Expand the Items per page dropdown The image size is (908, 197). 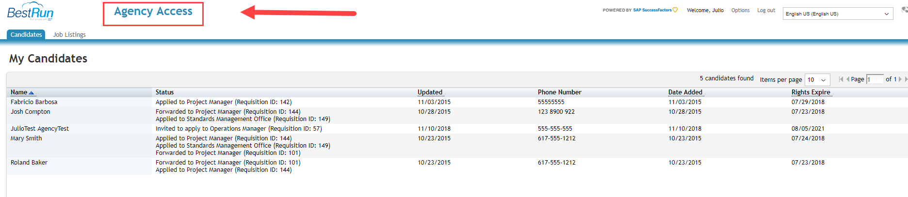[817, 80]
